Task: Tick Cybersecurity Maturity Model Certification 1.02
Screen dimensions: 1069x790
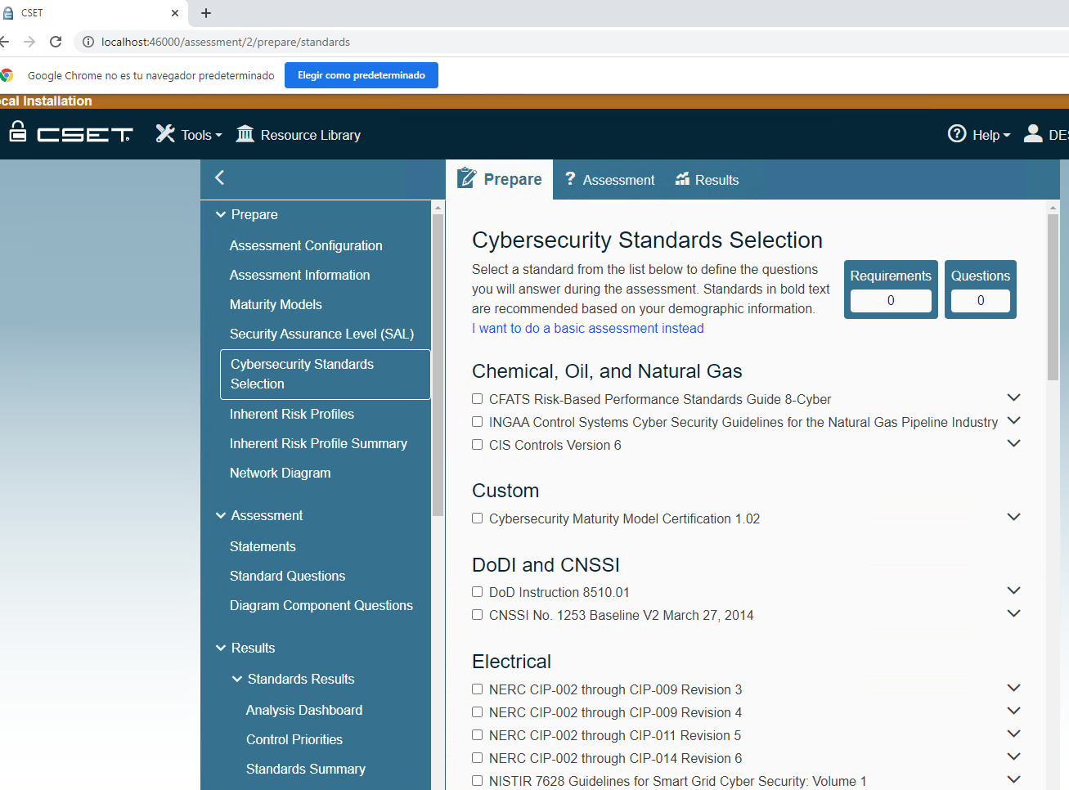Action: coord(477,518)
